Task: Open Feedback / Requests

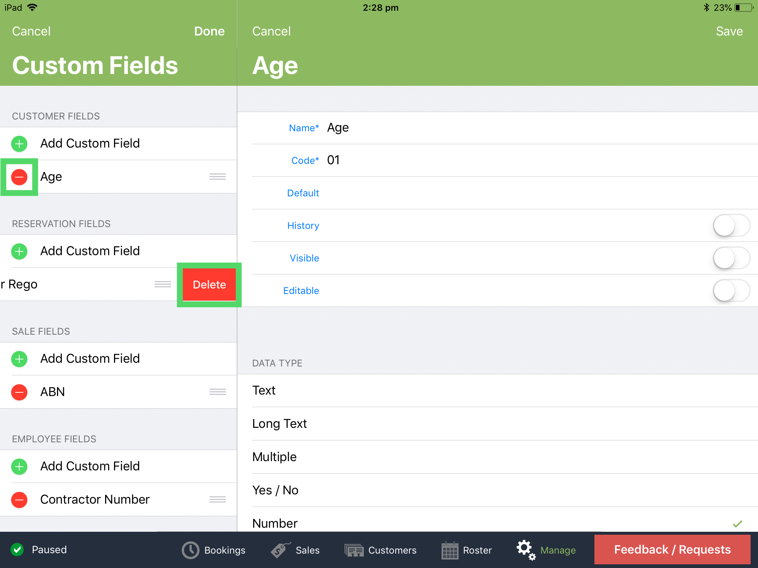Action: pyautogui.click(x=673, y=550)
